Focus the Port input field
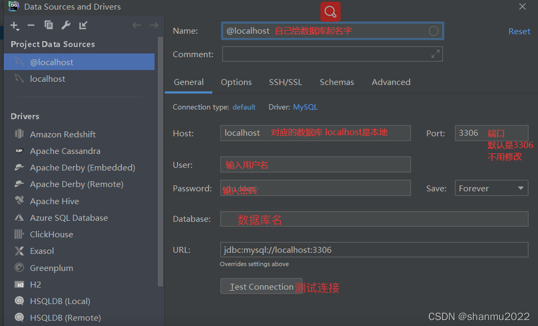The image size is (538, 326). click(x=491, y=133)
